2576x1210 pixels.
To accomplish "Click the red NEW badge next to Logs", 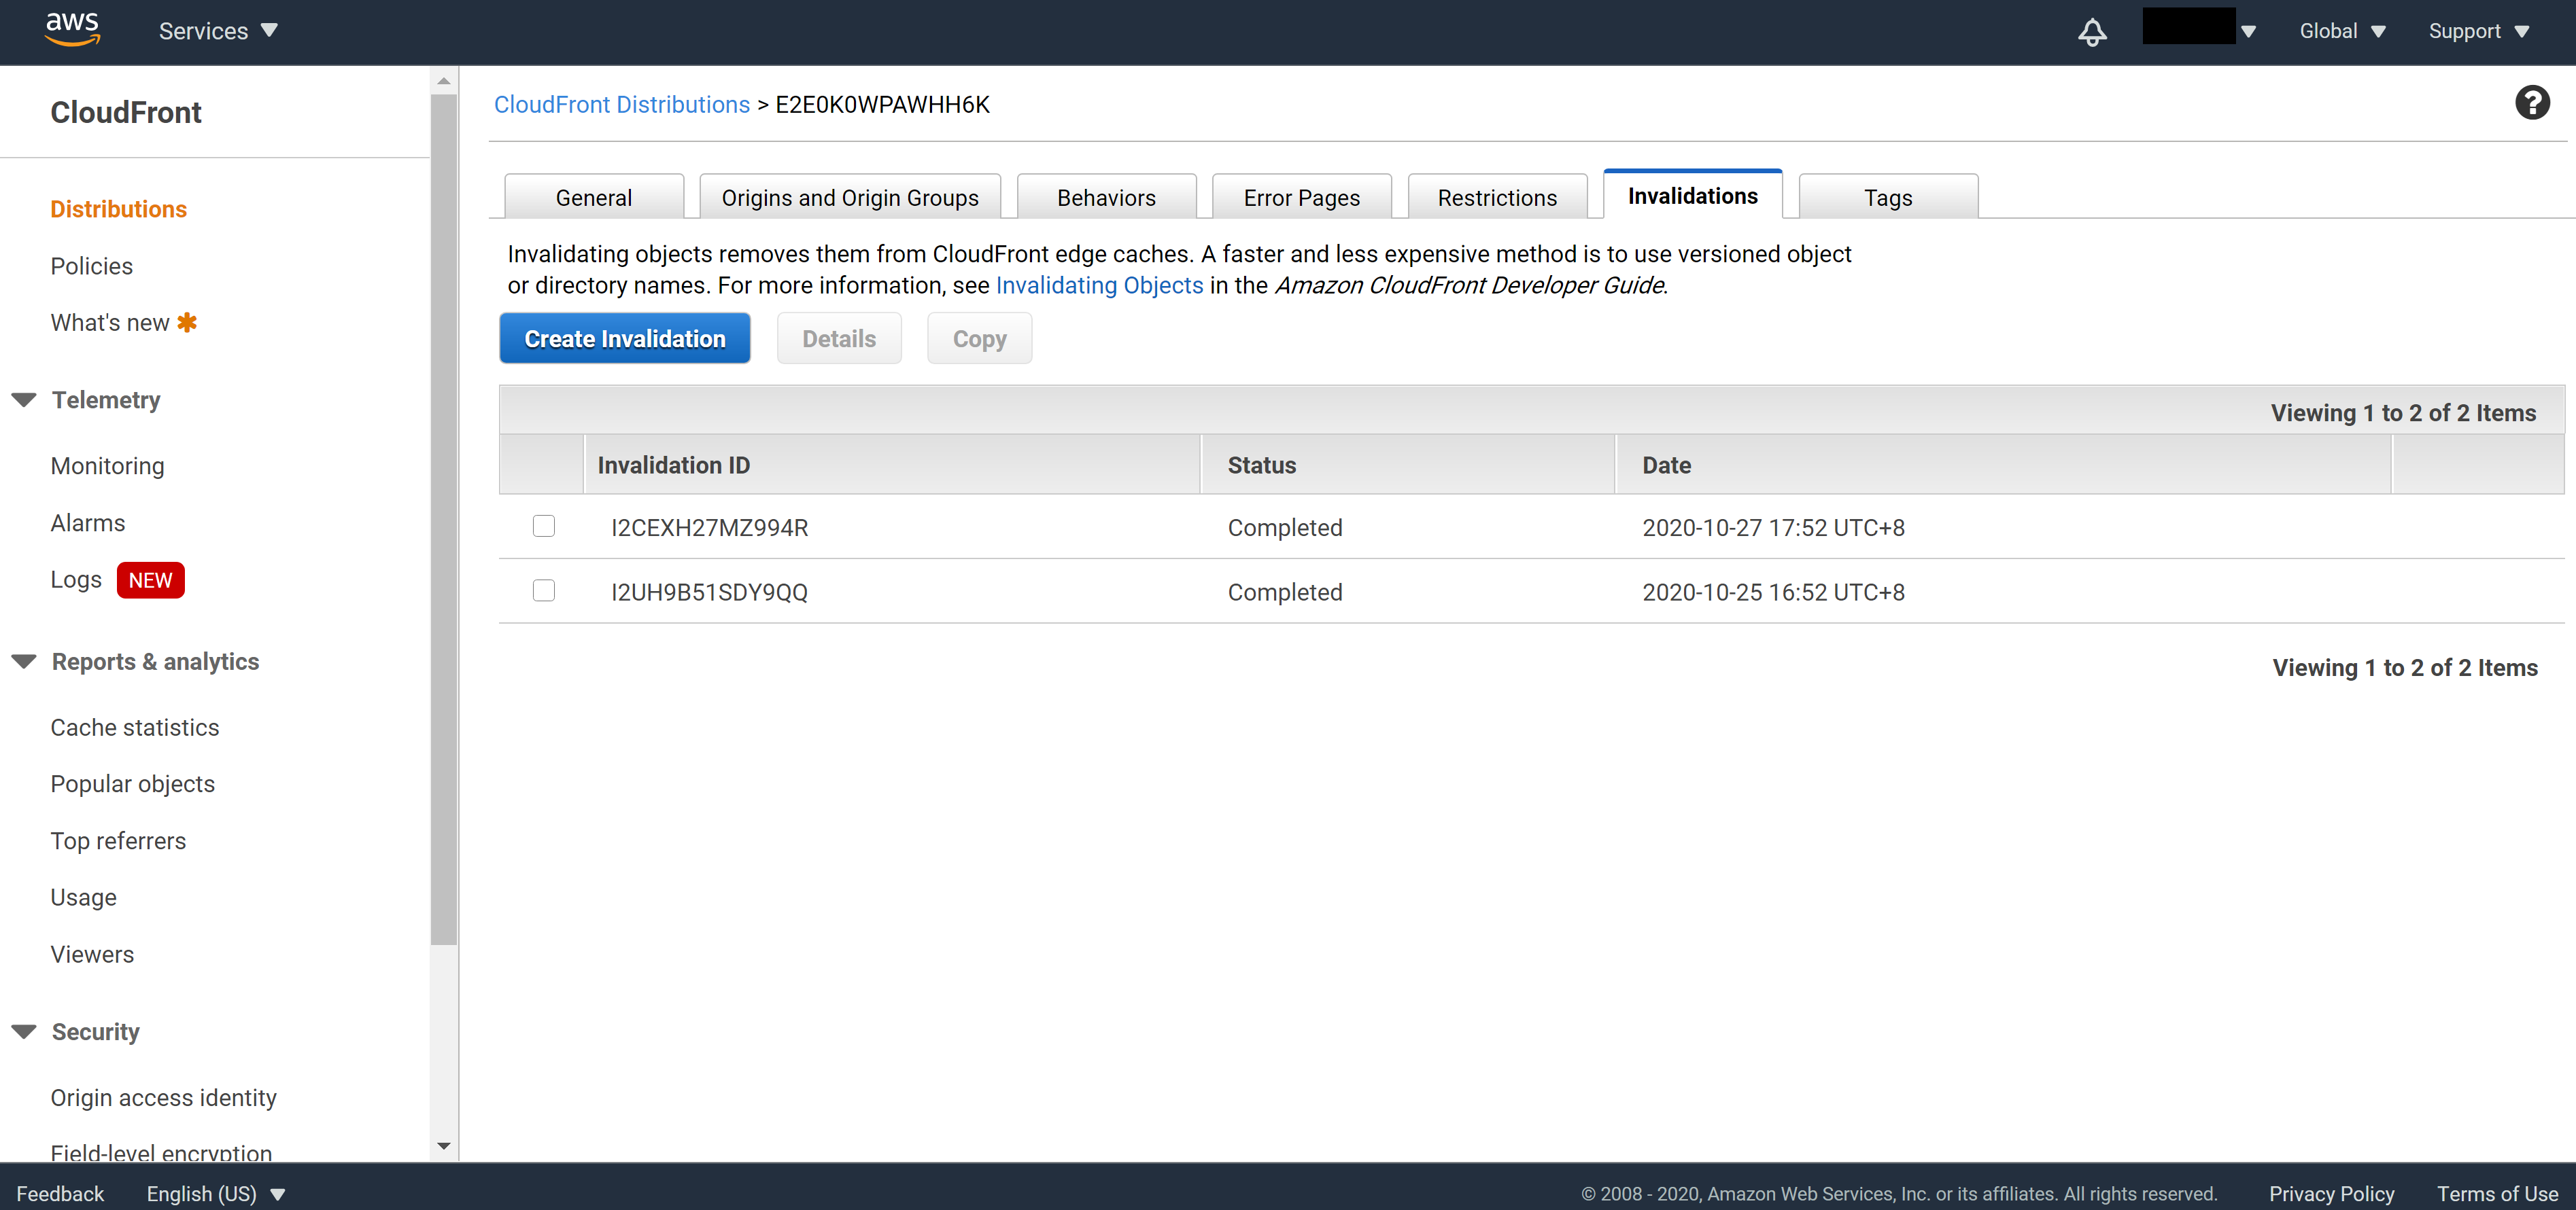I will [150, 580].
